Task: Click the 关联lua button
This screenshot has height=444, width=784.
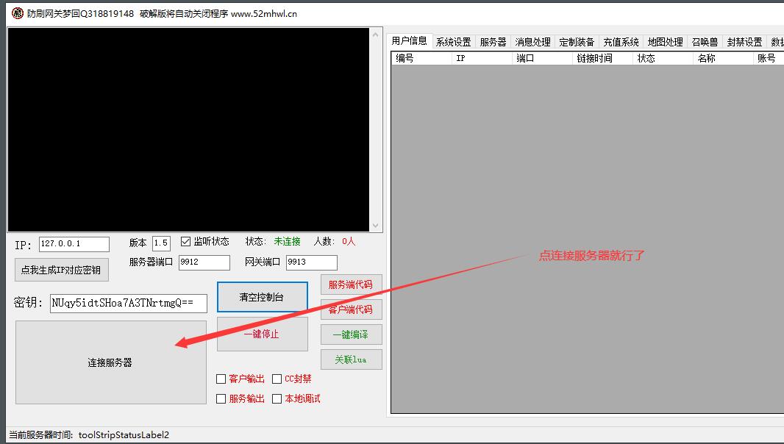Action: point(351,359)
